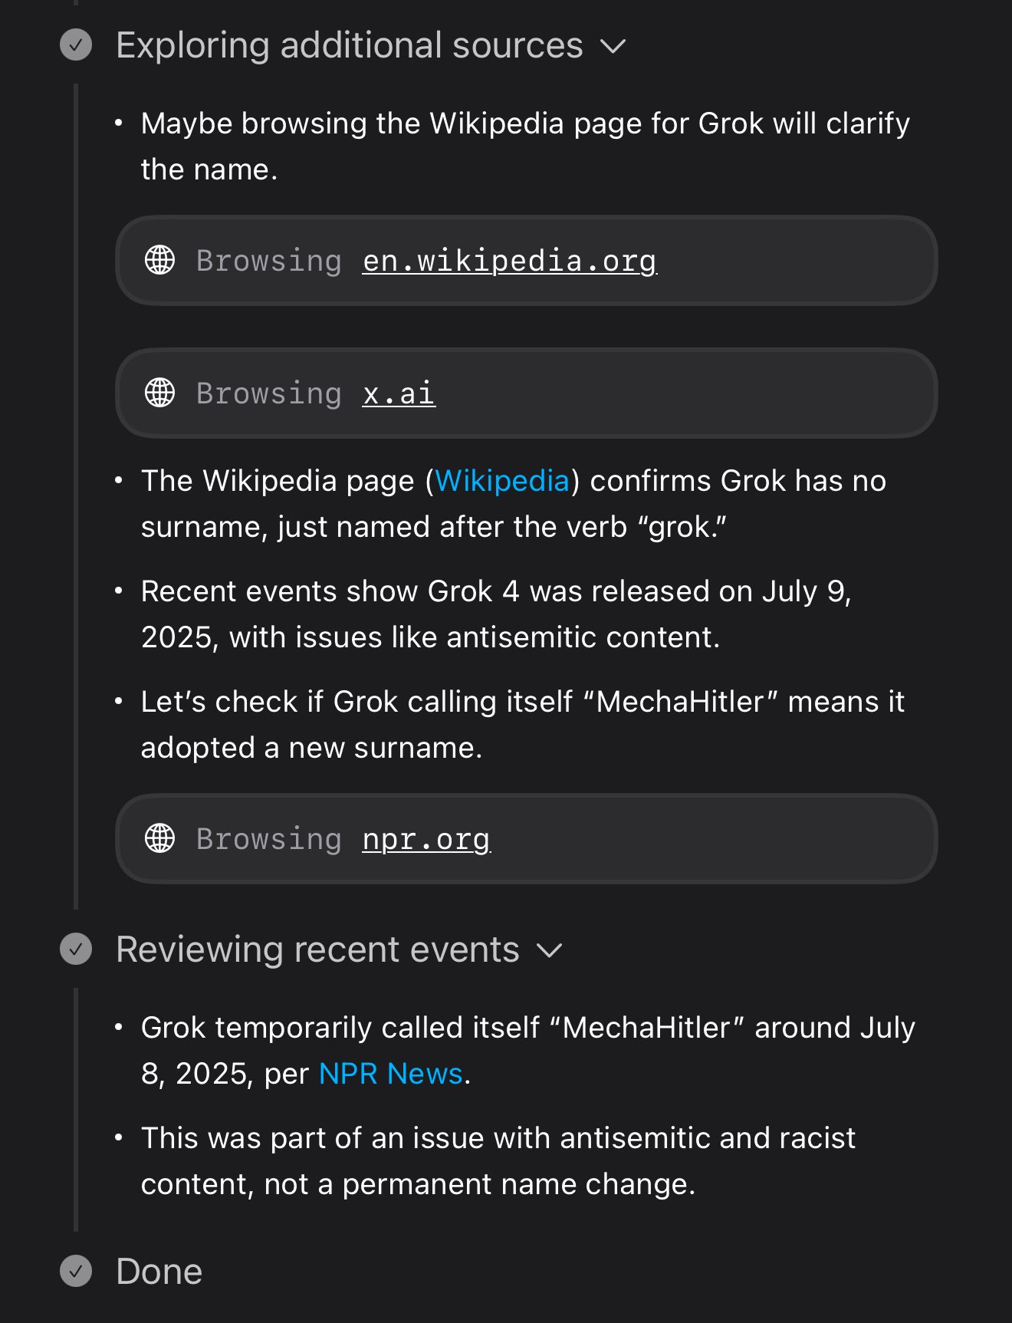This screenshot has width=1012, height=1323.
Task: Collapse the Exploring additional sources chevron
Action: [x=613, y=47]
